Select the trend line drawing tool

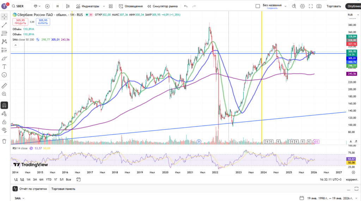pyautogui.click(x=4, y=25)
